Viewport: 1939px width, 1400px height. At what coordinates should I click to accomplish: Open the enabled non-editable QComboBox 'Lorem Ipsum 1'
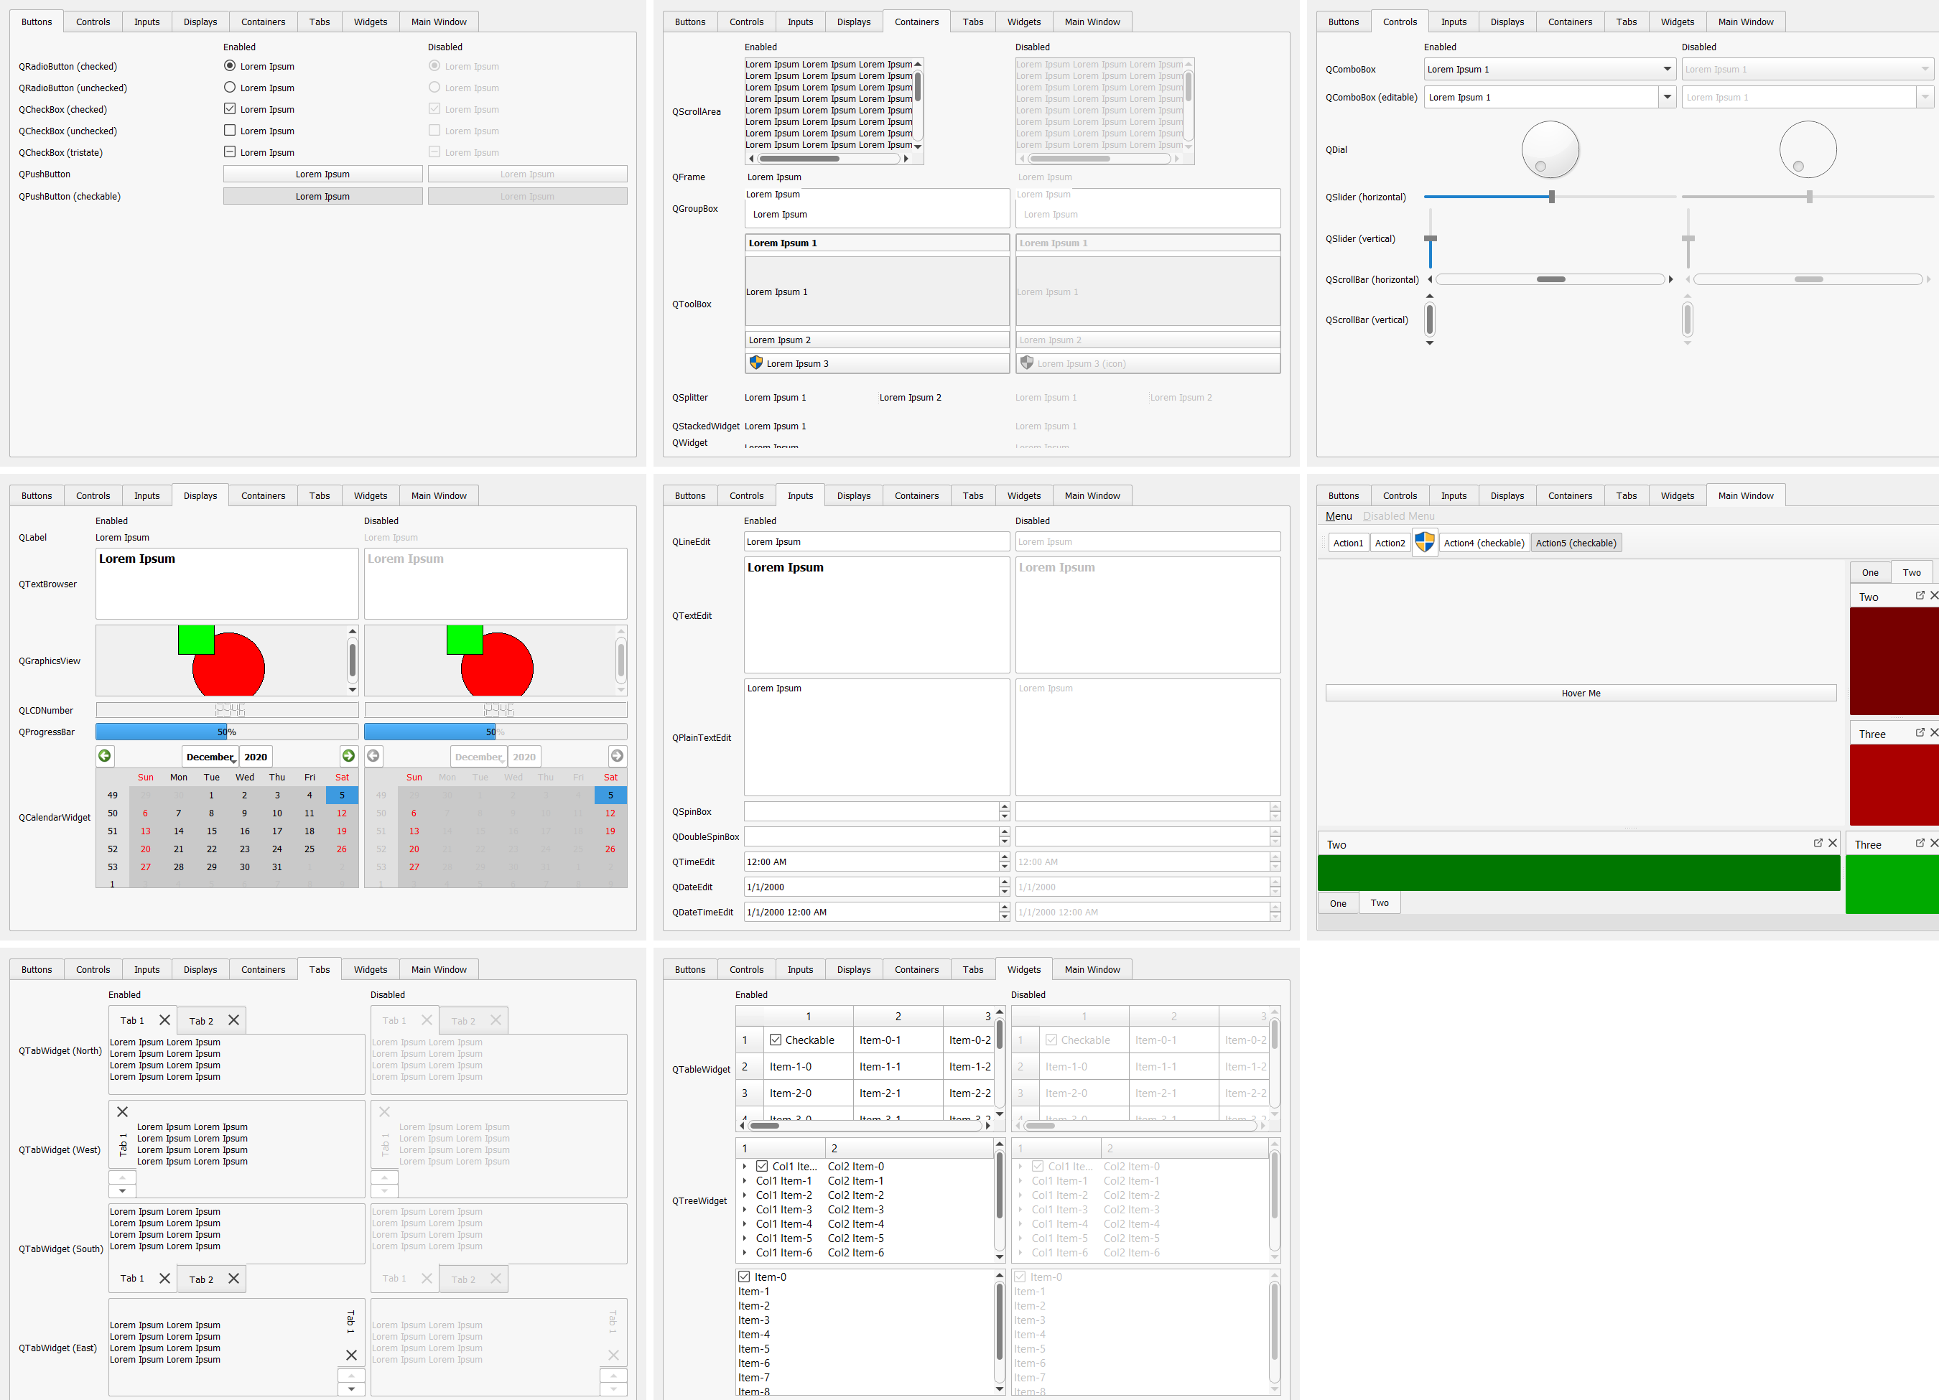tap(1548, 69)
